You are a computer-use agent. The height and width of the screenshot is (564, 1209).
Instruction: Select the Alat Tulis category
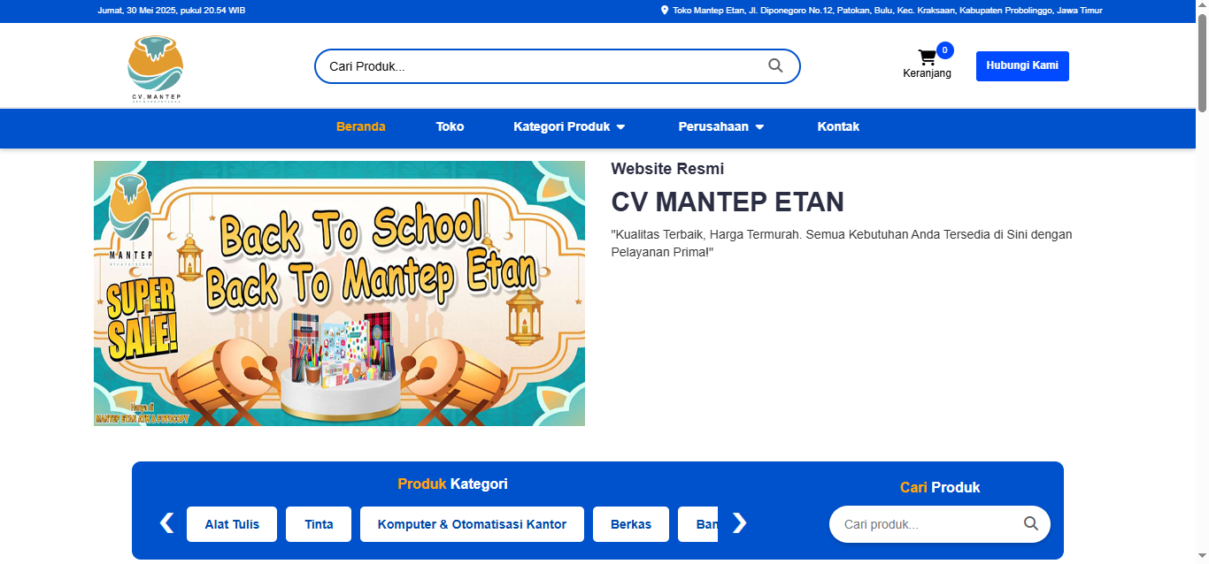point(232,524)
